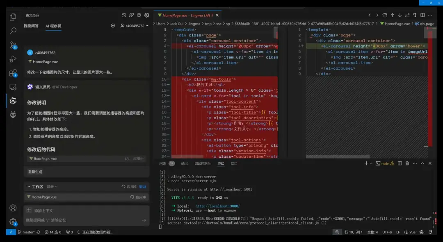Click 添加上下文 add context button
The height and width of the screenshot is (242, 443).
(40, 210)
